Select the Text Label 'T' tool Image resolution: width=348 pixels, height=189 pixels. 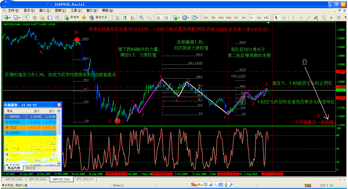click(339, 18)
